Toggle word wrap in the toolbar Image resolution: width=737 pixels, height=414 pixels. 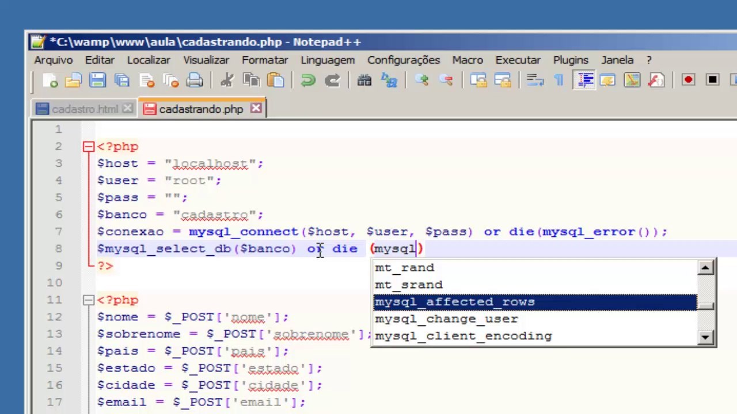(x=535, y=80)
